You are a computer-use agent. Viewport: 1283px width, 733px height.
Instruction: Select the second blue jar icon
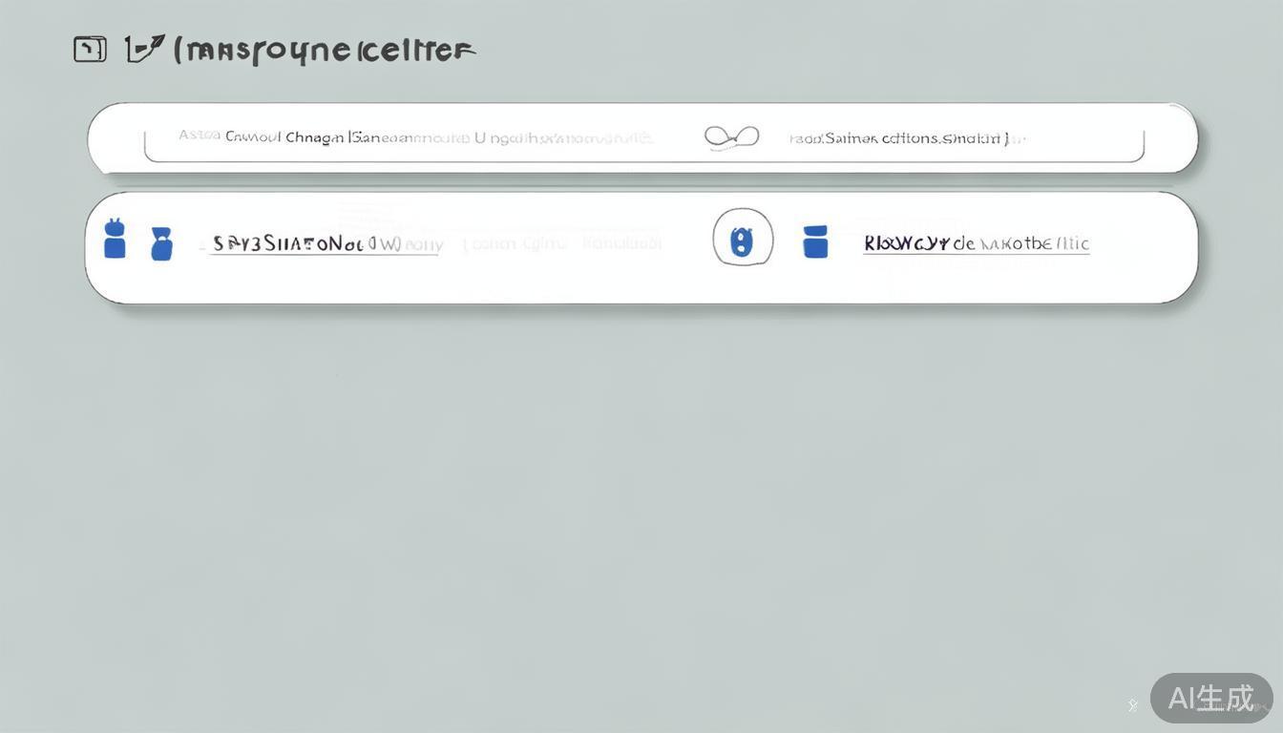point(161,243)
